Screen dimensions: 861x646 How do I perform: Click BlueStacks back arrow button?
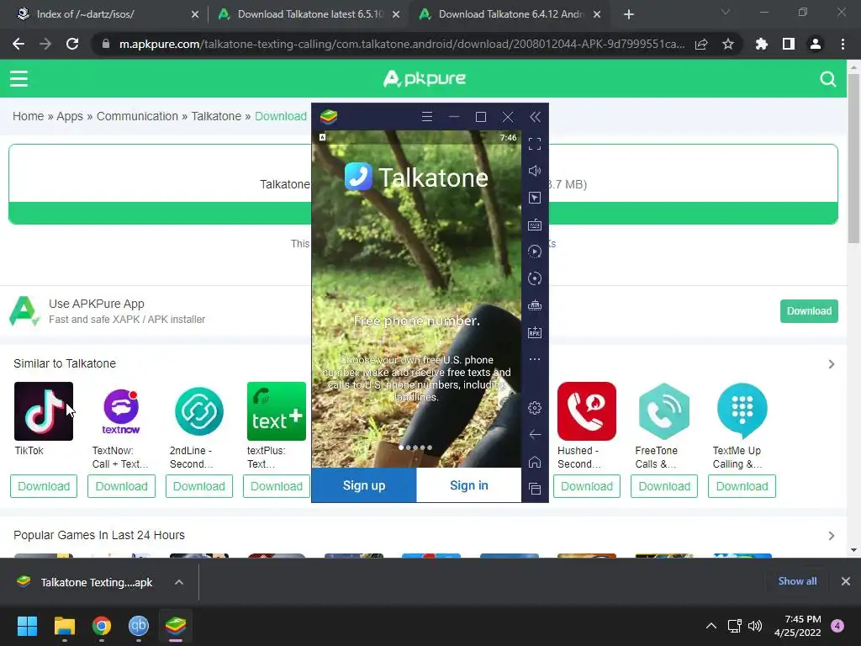534,435
